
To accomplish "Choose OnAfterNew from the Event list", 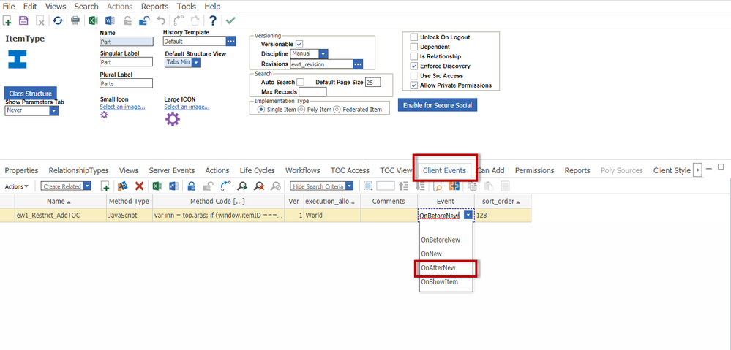I will point(439,267).
